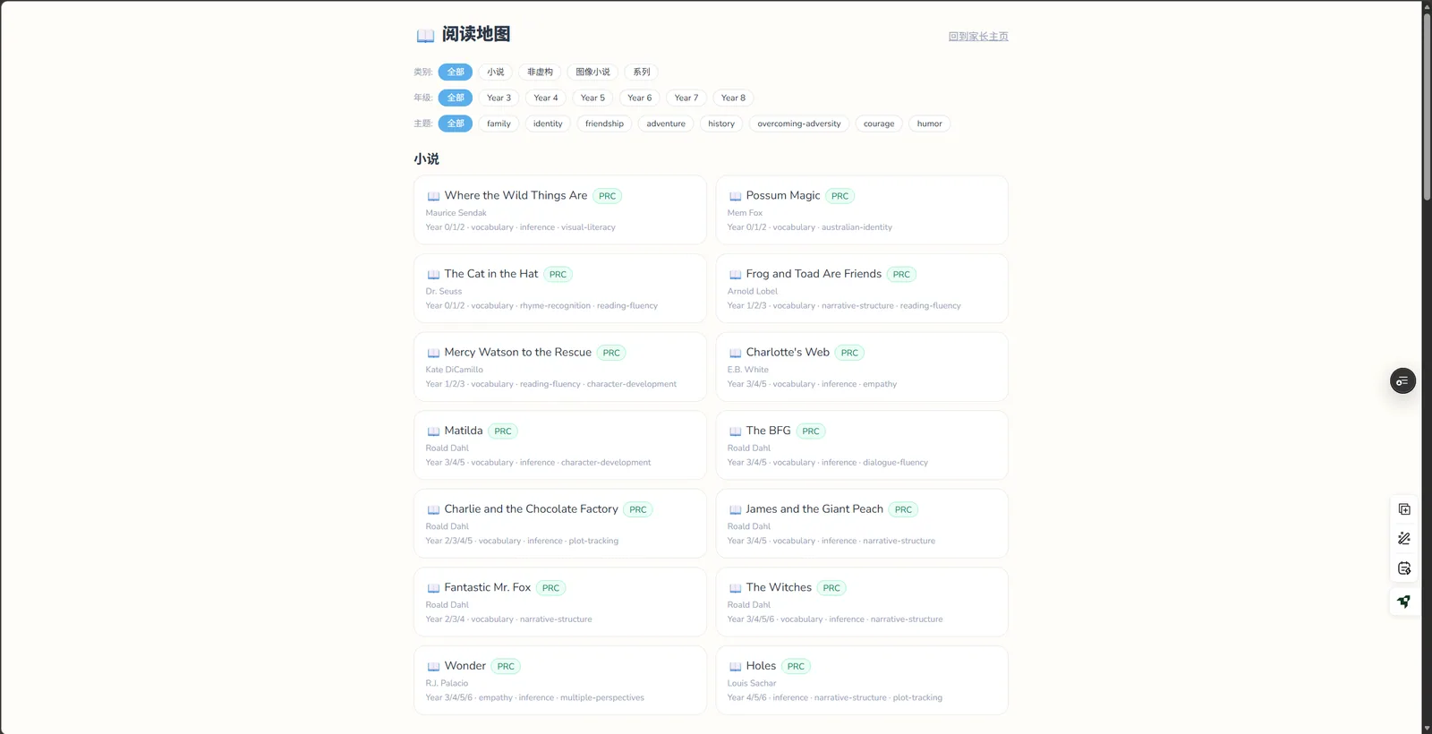Filter grade by Year 3
This screenshot has height=734, width=1432.
tap(499, 98)
